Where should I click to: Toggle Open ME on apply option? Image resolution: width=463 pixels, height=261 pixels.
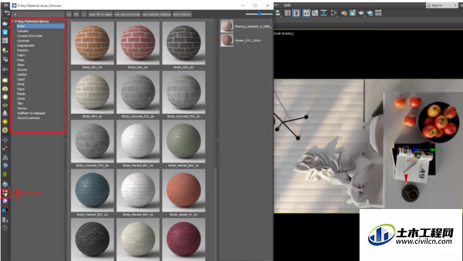(x=100, y=14)
